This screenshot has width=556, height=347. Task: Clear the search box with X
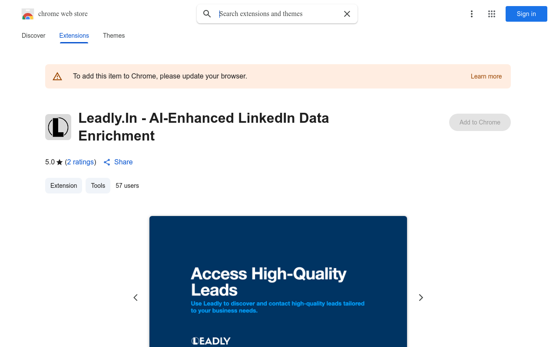coord(347,14)
